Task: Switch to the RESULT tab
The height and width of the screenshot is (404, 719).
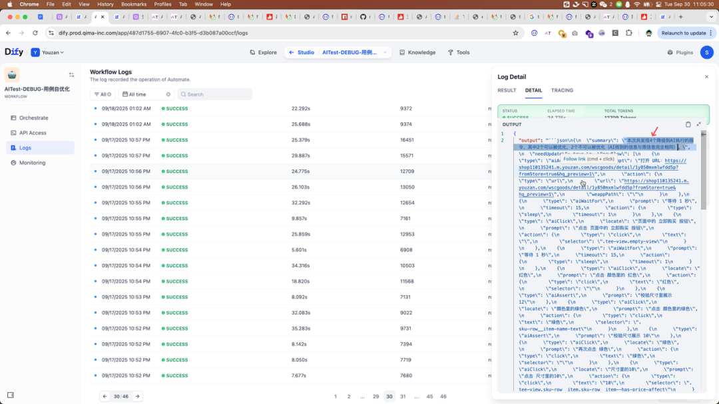Action: pos(507,90)
